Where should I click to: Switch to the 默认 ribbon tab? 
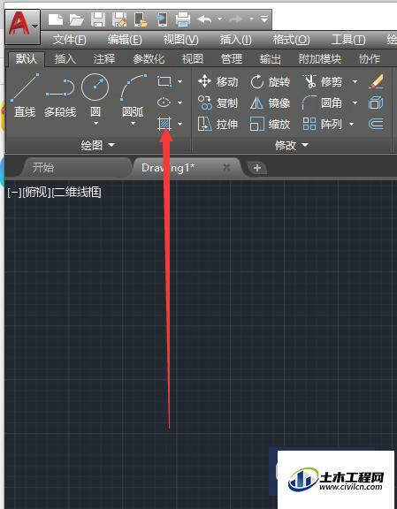coord(27,58)
